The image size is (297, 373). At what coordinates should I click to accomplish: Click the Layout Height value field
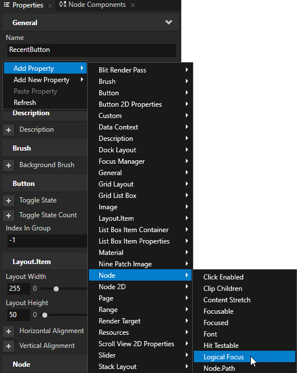click(19, 315)
